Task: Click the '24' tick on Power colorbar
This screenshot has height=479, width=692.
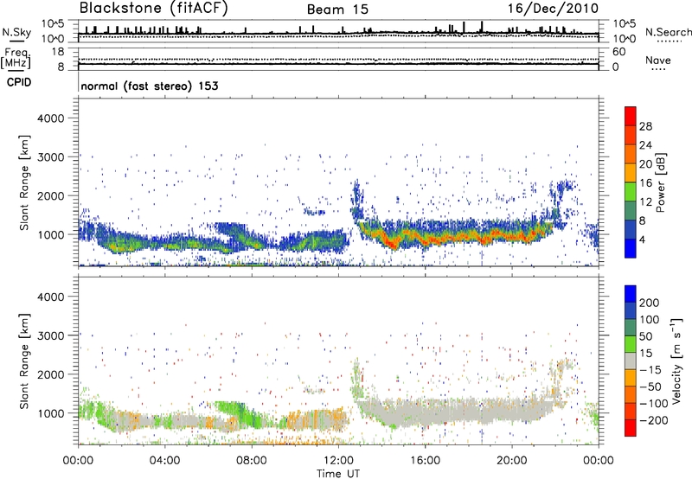Action: (645, 145)
